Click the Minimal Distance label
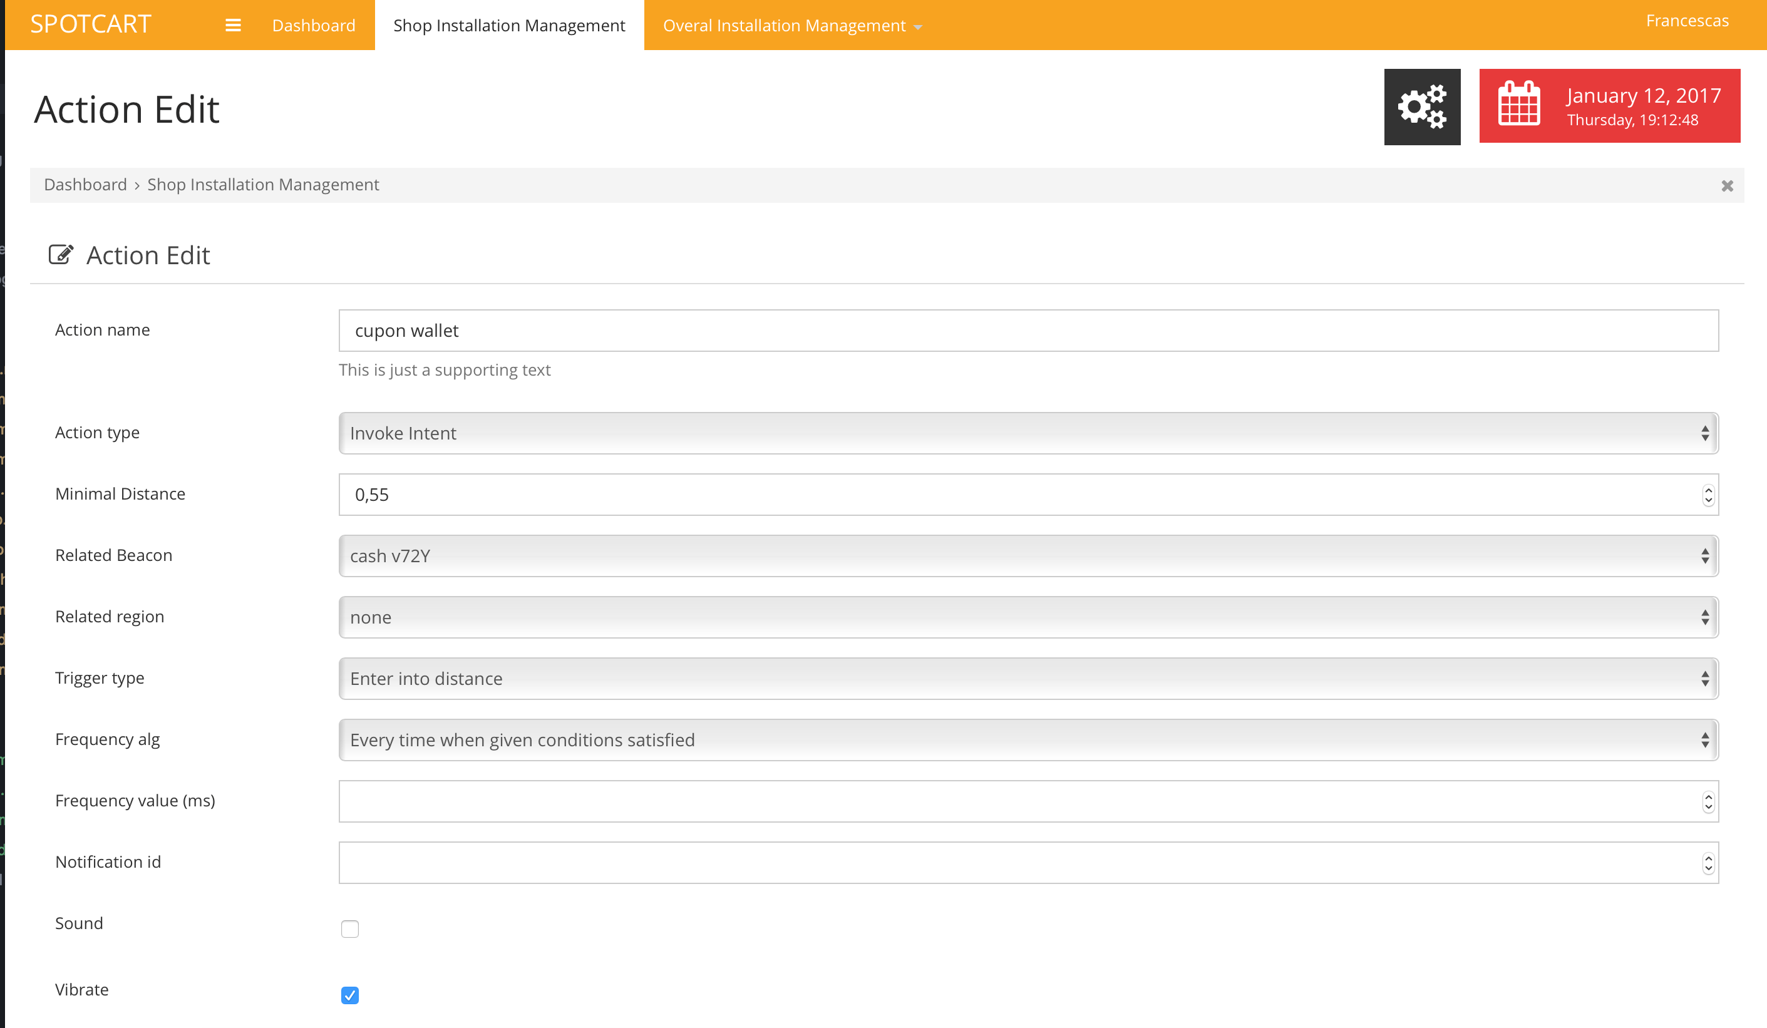The height and width of the screenshot is (1028, 1767). pyautogui.click(x=120, y=494)
